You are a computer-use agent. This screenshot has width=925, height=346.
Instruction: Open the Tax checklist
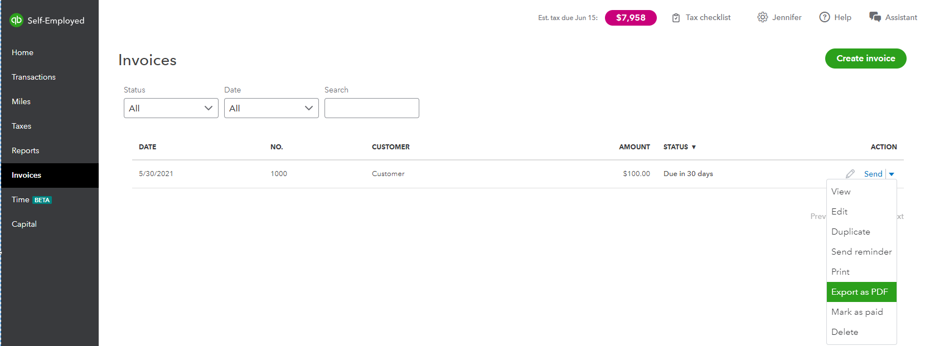[x=701, y=17]
